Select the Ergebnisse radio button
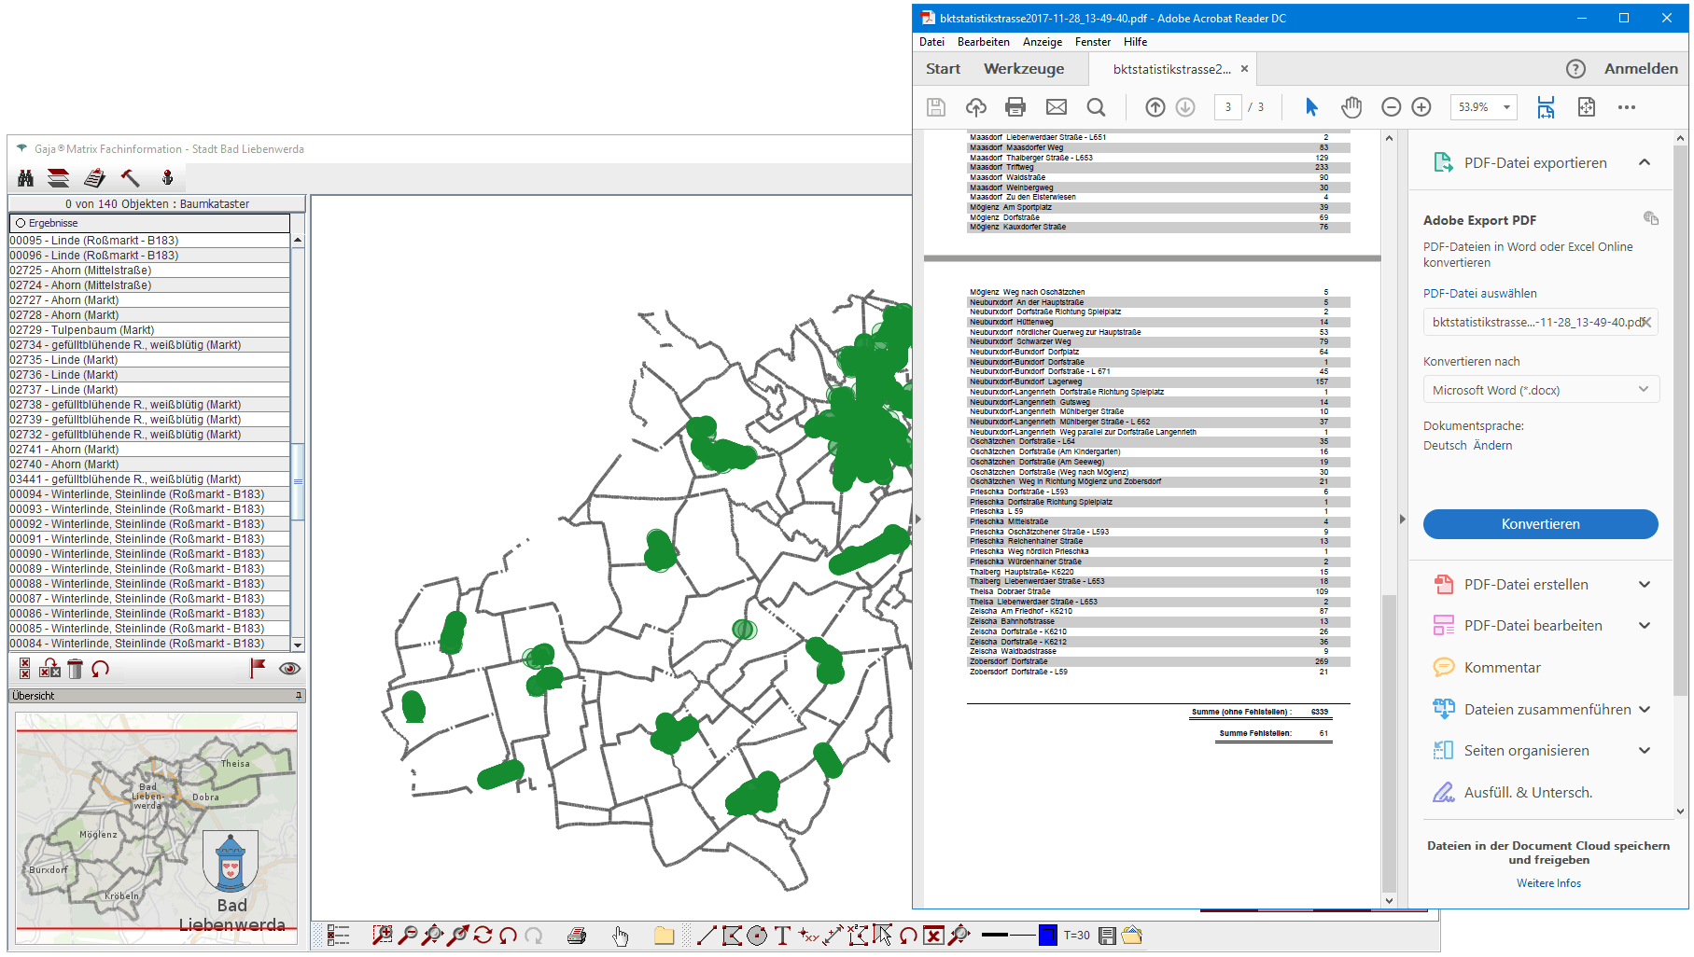The image size is (1694, 957). pos(21,224)
